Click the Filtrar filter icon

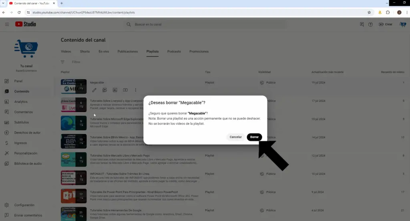tap(62, 62)
